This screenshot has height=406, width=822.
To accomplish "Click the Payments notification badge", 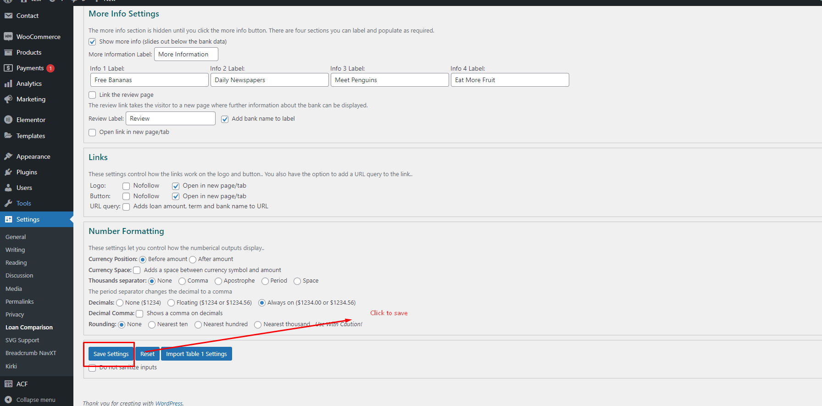I will click(50, 68).
